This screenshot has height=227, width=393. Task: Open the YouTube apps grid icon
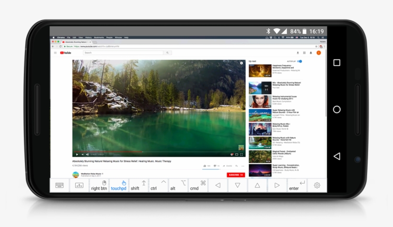304,53
